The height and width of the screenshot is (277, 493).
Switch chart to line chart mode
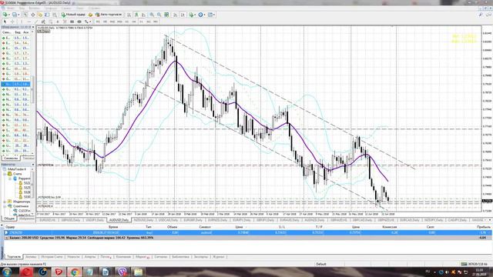(143, 15)
